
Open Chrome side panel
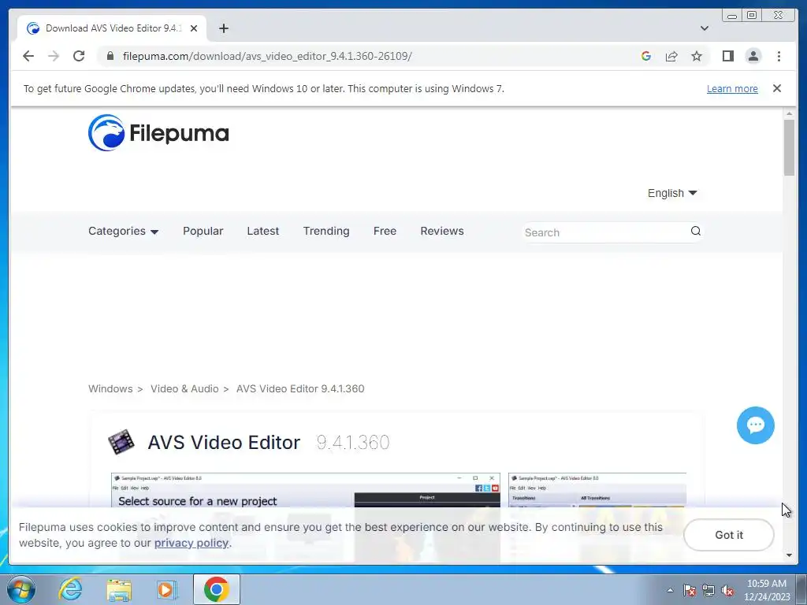(727, 56)
